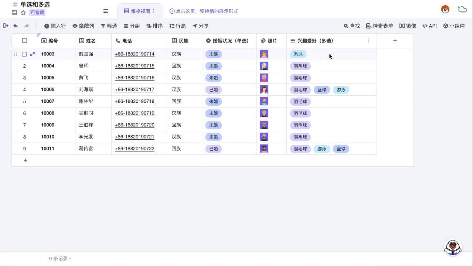Open the 筛选 filter tool
473x266 pixels.
click(x=109, y=26)
